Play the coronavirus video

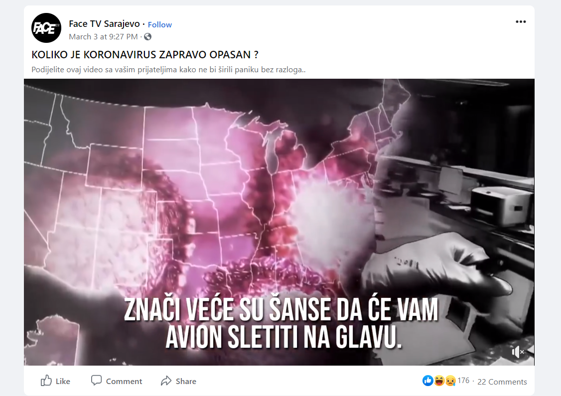click(279, 222)
